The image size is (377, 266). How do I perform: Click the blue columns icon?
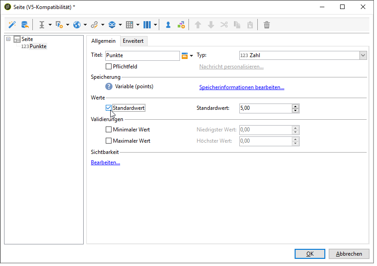click(147, 25)
